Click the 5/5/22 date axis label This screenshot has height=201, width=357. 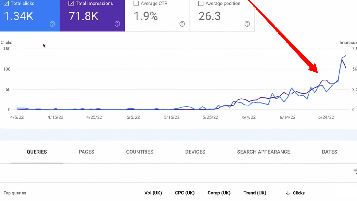(x=133, y=117)
